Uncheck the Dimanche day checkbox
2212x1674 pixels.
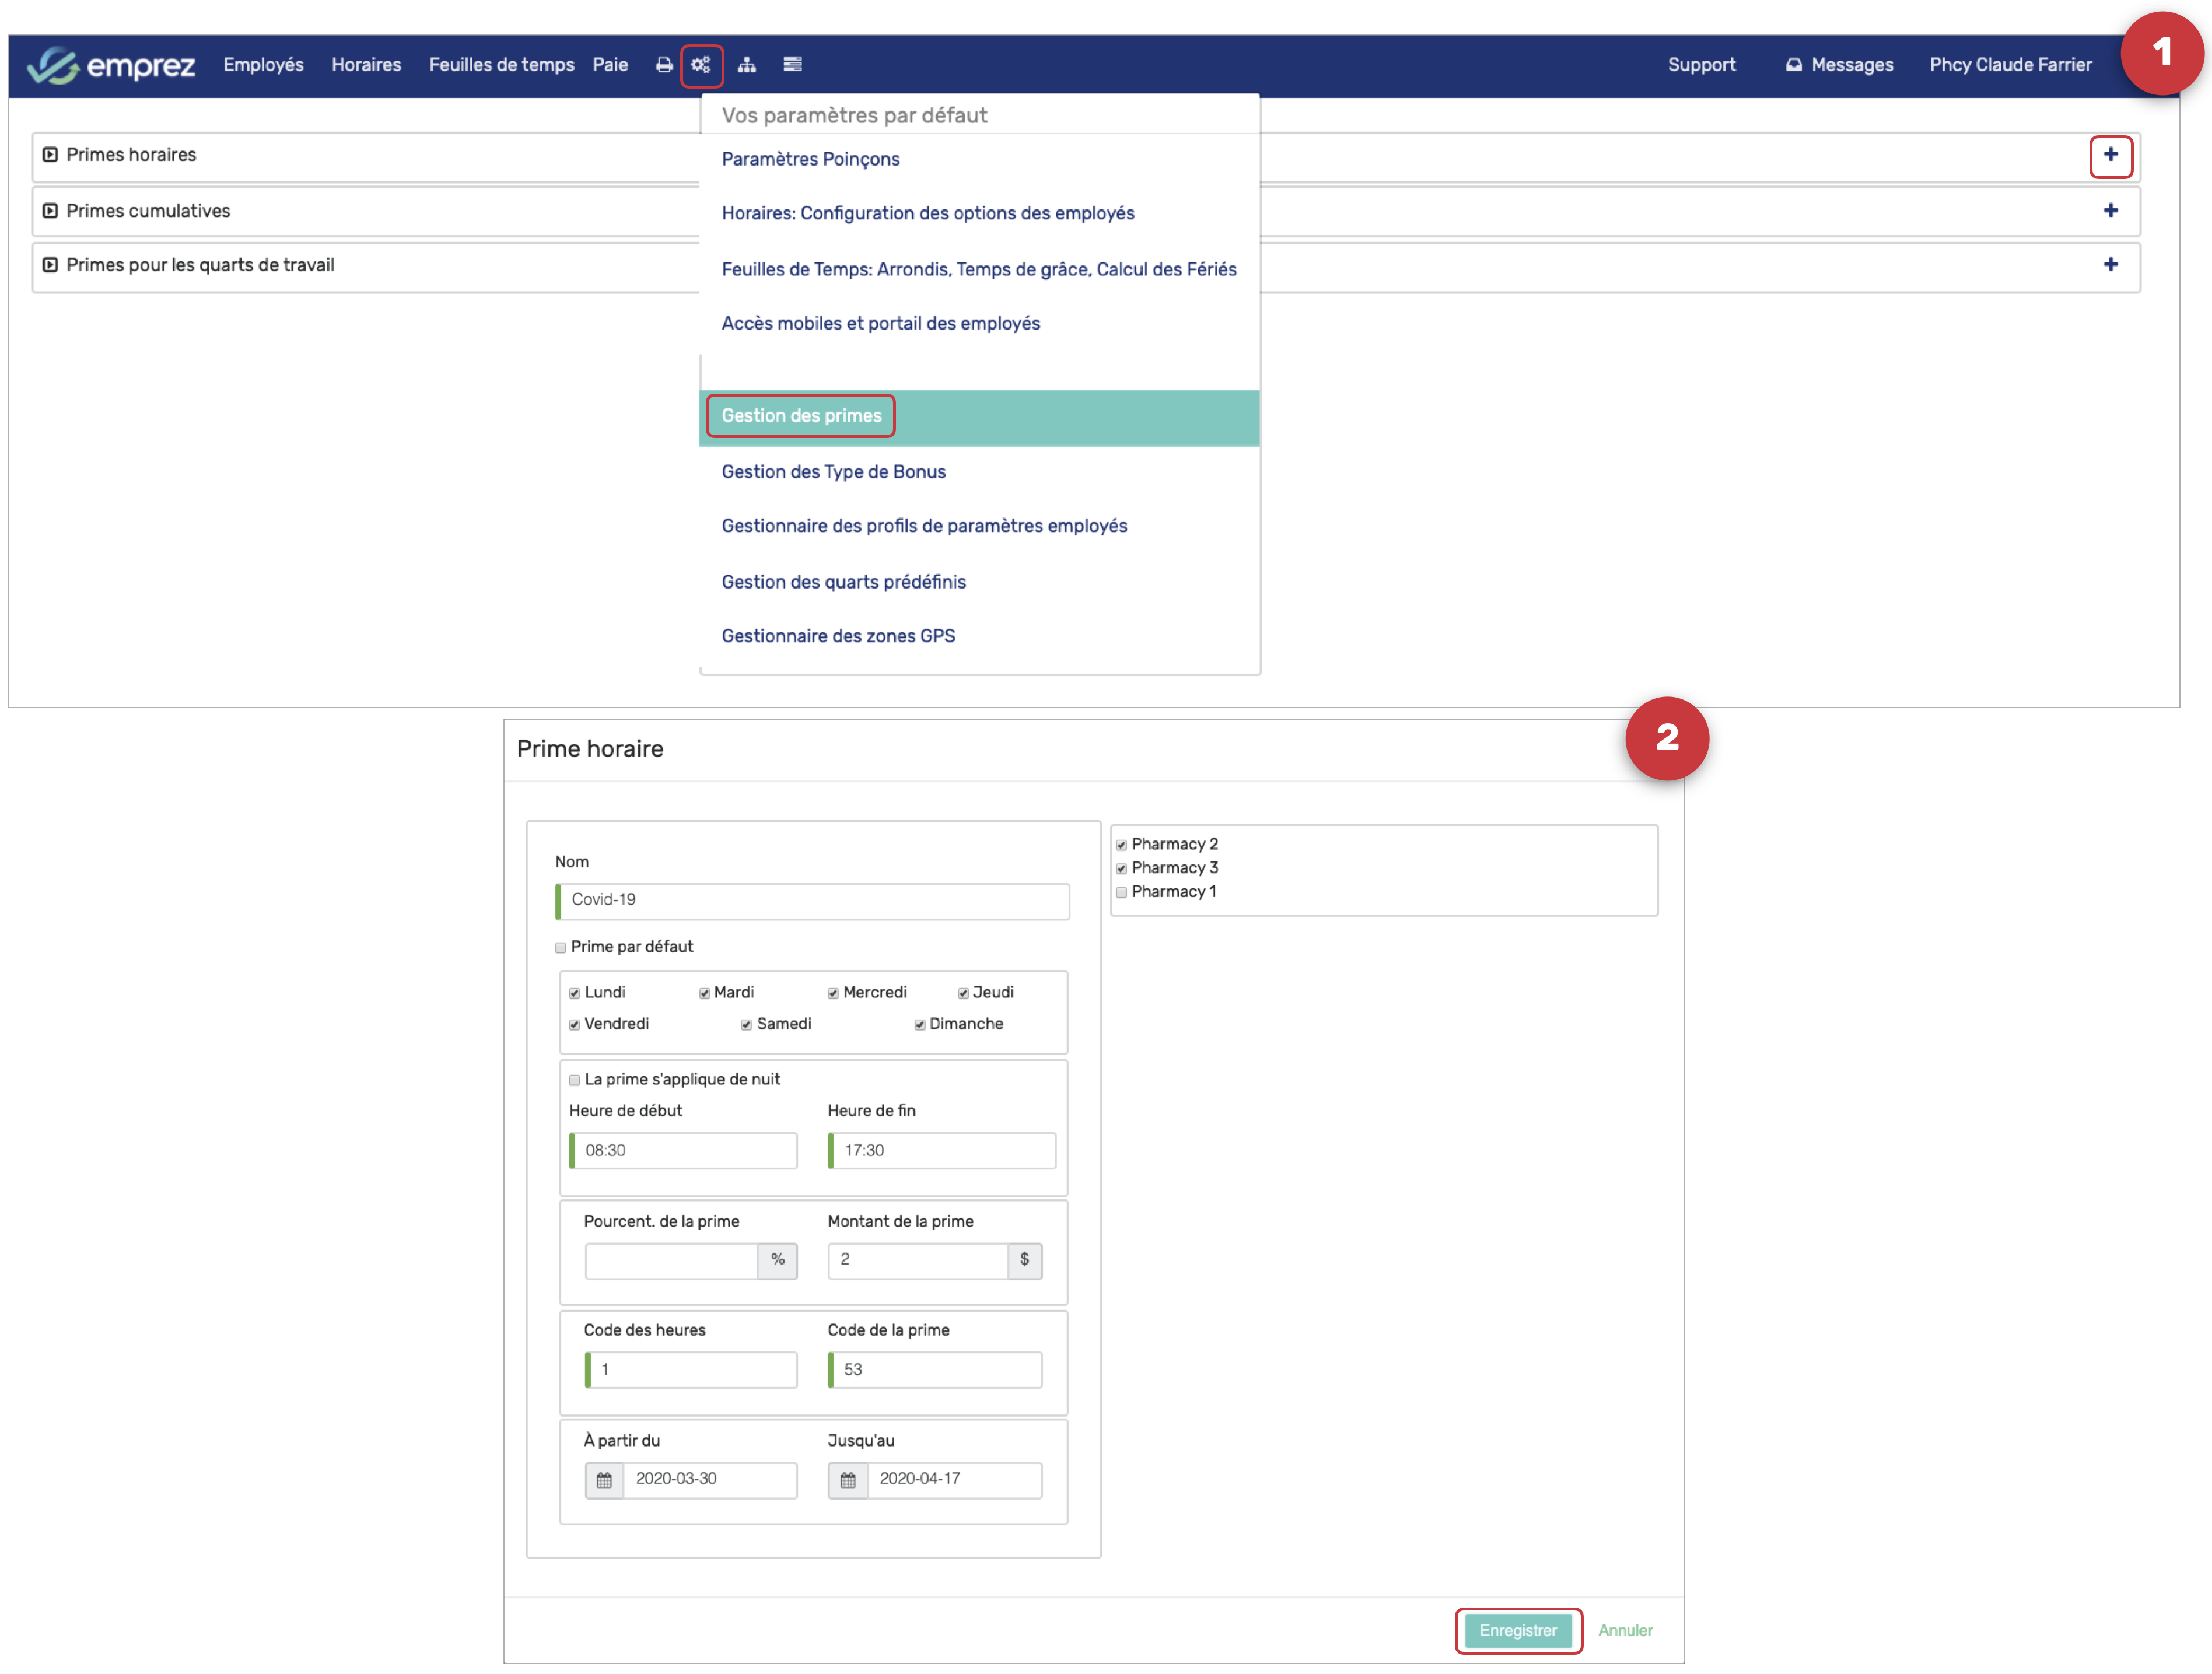coord(920,1024)
